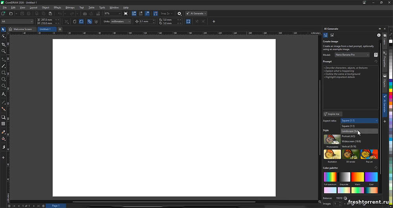Select the Eyedropper tool

pos(4,132)
